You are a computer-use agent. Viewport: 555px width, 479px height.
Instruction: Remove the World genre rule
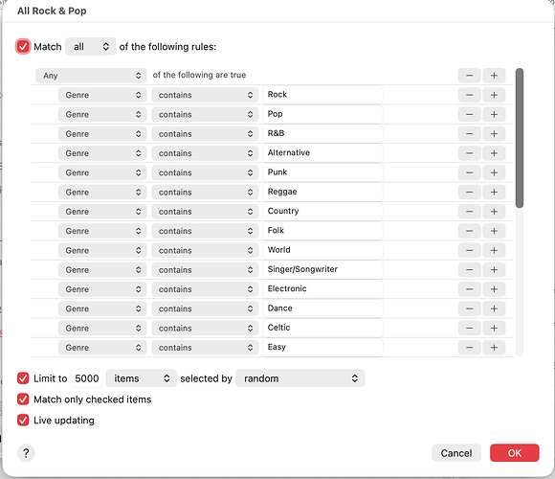point(469,250)
